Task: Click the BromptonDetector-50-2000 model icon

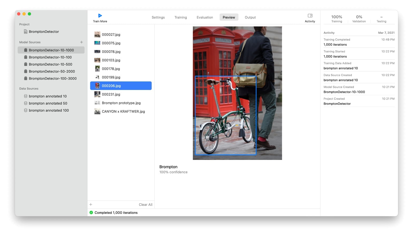Action: [x=26, y=71]
